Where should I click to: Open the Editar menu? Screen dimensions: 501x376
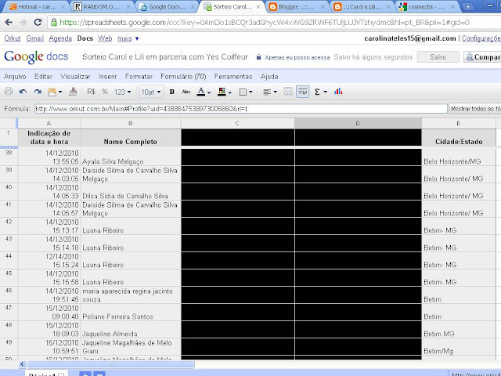(43, 77)
